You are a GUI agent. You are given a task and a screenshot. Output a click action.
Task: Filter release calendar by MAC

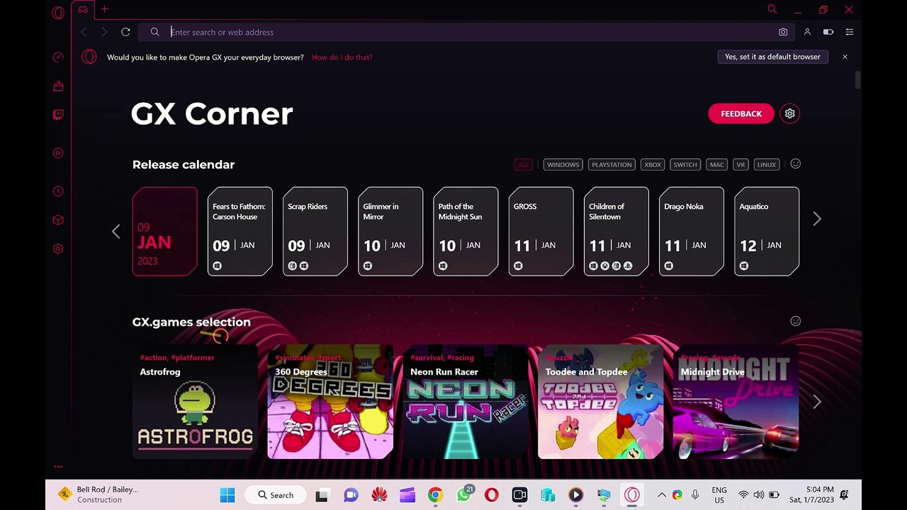[717, 164]
